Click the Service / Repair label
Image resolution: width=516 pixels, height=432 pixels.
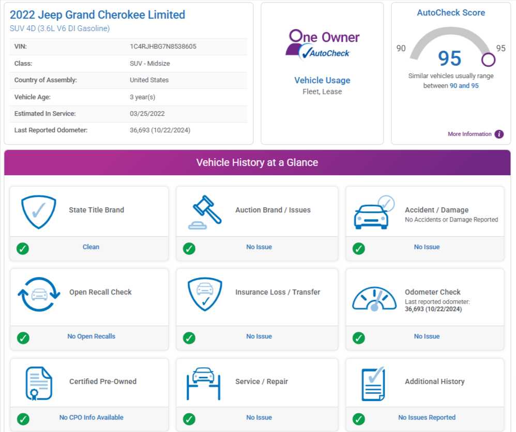tap(261, 381)
